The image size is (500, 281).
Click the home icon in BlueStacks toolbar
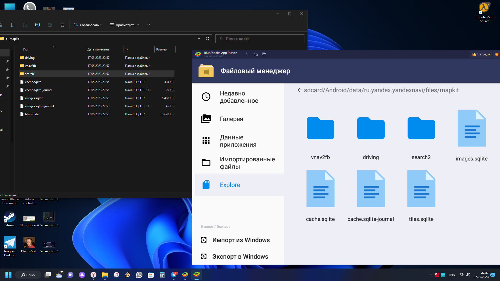pyautogui.click(x=256, y=55)
